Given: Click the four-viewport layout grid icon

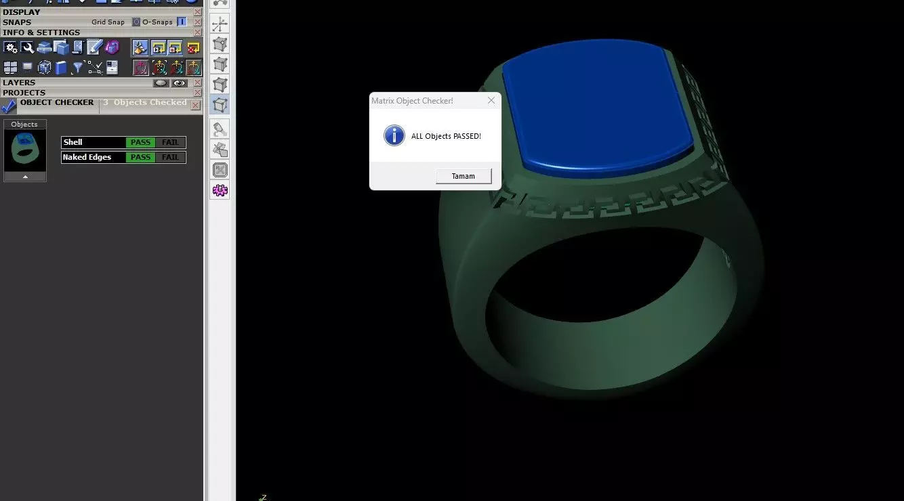Looking at the screenshot, I should tap(10, 67).
